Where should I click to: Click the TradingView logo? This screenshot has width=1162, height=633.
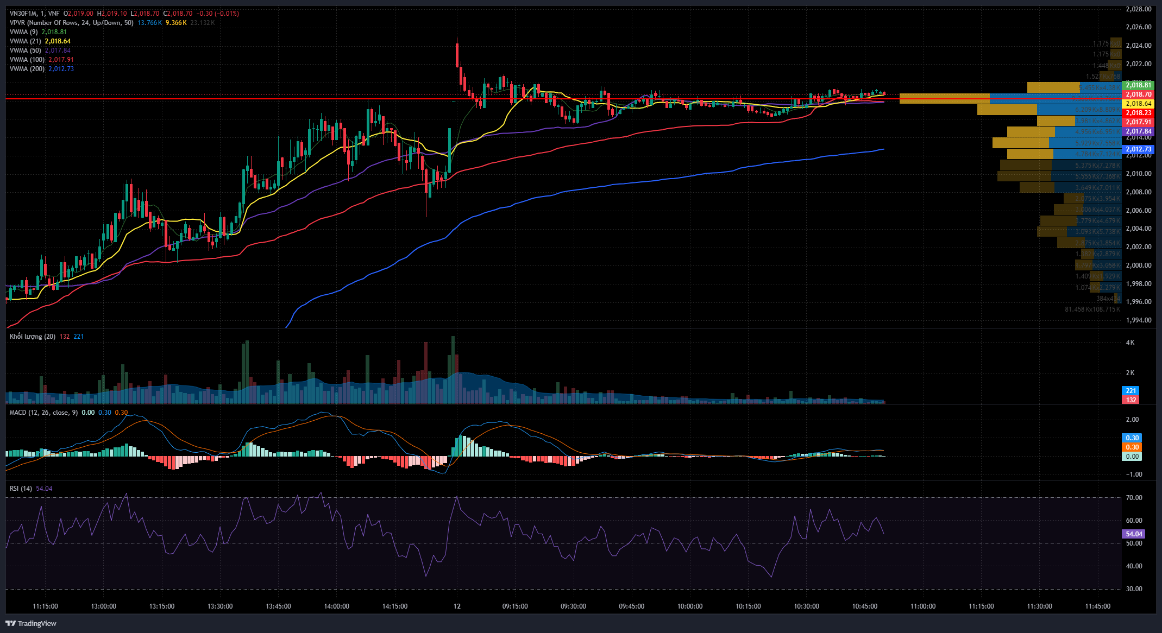point(31,623)
